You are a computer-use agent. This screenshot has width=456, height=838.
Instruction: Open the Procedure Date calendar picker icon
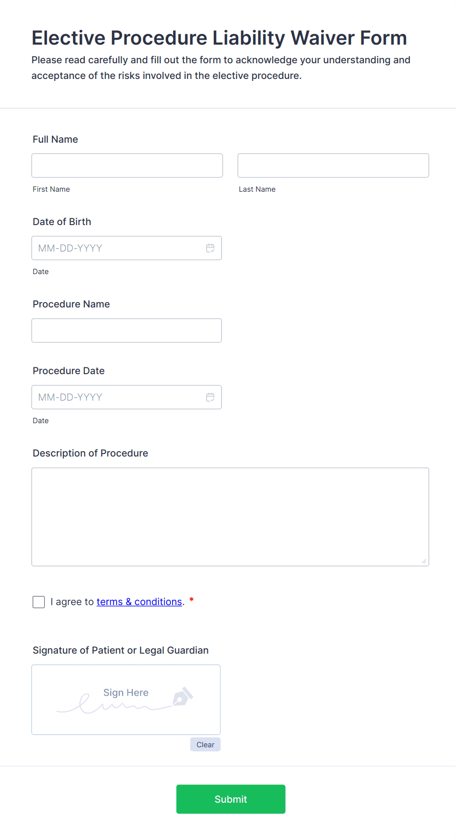point(210,397)
